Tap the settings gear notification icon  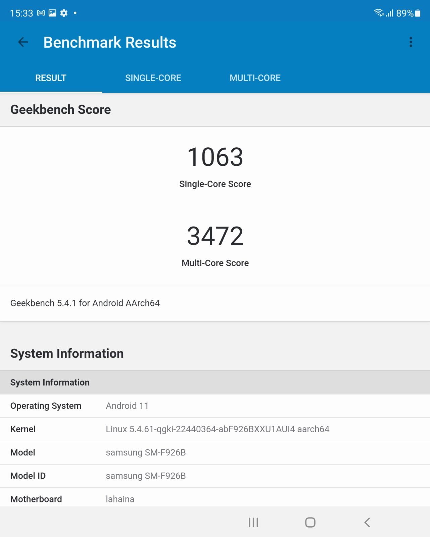[x=64, y=13]
